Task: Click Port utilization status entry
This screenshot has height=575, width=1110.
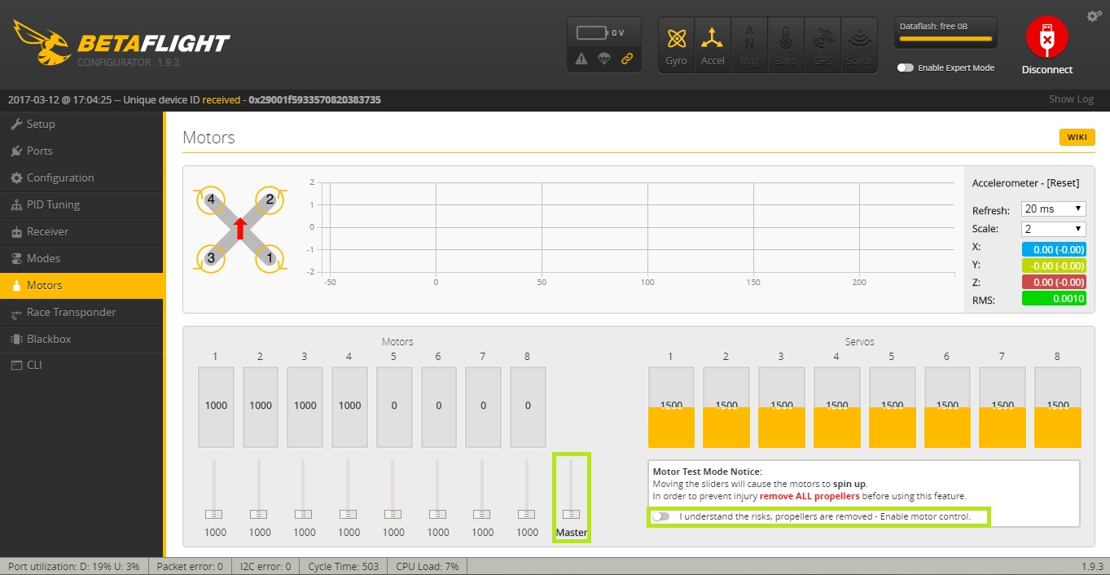Action: (74, 566)
